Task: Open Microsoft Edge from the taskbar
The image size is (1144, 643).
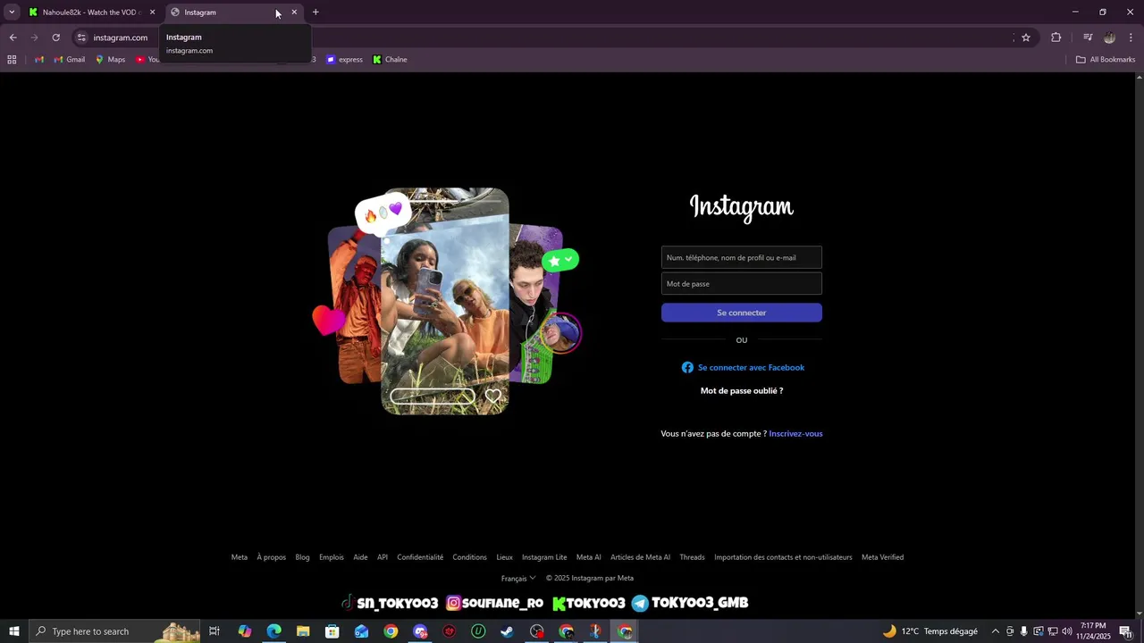Action: (273, 631)
